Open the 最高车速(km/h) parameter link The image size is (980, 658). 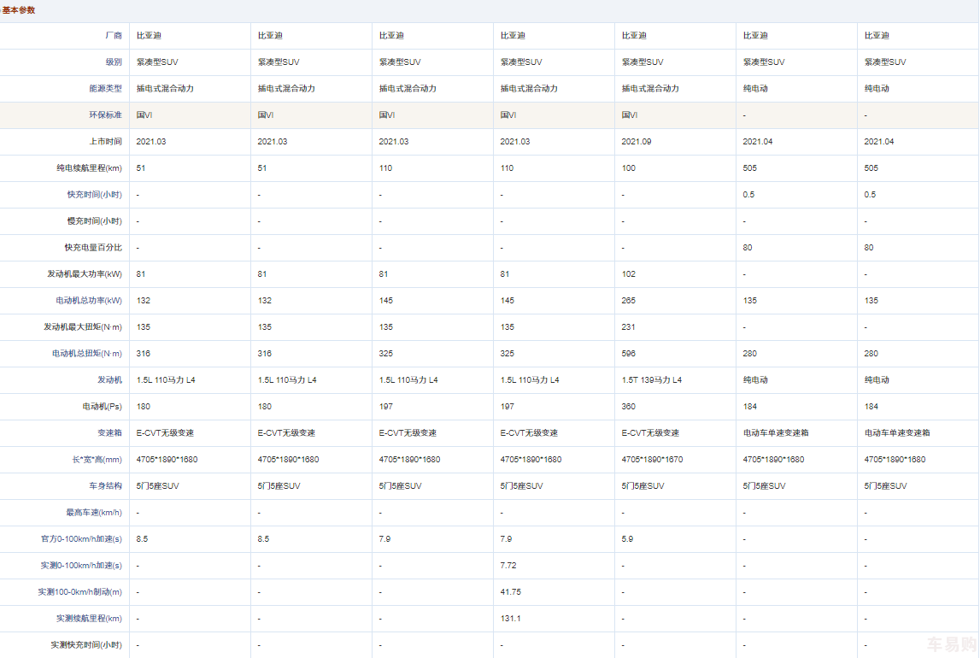(x=94, y=513)
